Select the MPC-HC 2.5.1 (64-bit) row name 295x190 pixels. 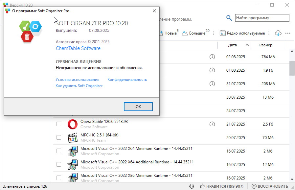100,135
